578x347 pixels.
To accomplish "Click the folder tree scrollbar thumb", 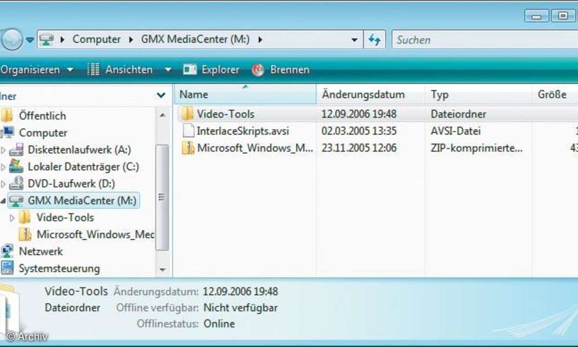I will (x=162, y=198).
